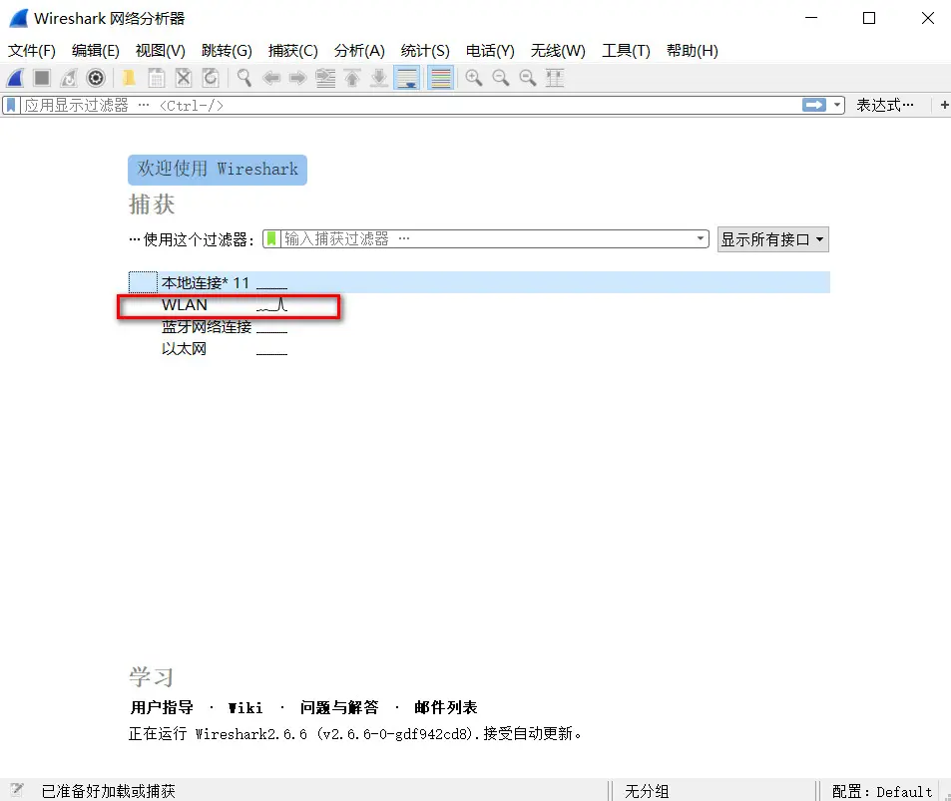Open the 捕获(C) menu

[293, 51]
